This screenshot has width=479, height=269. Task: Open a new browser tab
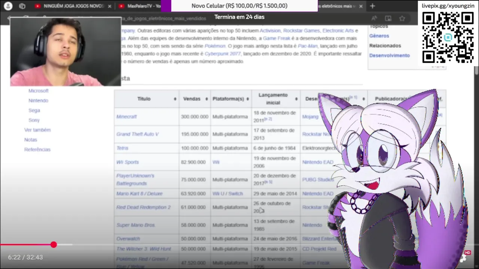coord(372,6)
